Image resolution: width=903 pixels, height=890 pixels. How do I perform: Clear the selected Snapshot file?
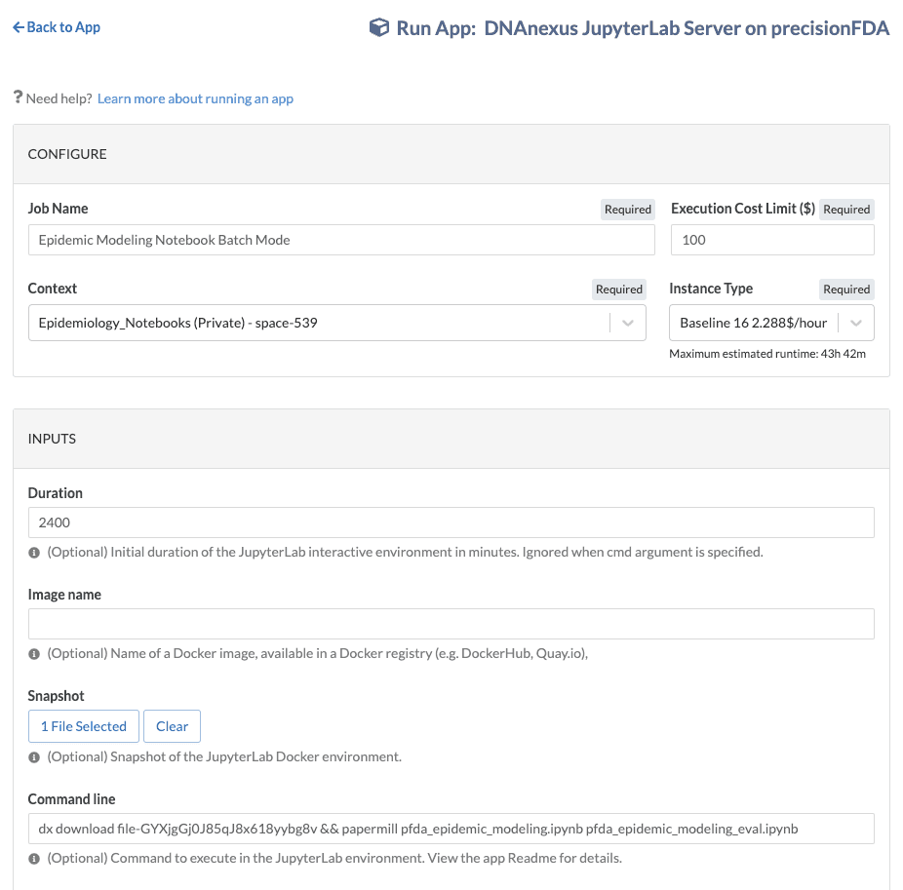172,726
